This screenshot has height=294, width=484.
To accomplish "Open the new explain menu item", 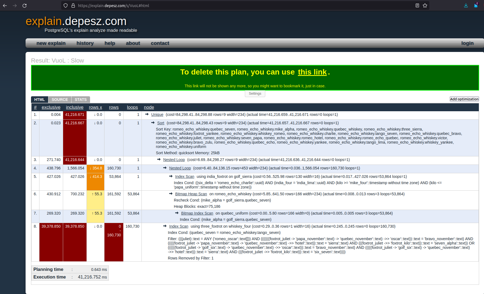I will [51, 43].
